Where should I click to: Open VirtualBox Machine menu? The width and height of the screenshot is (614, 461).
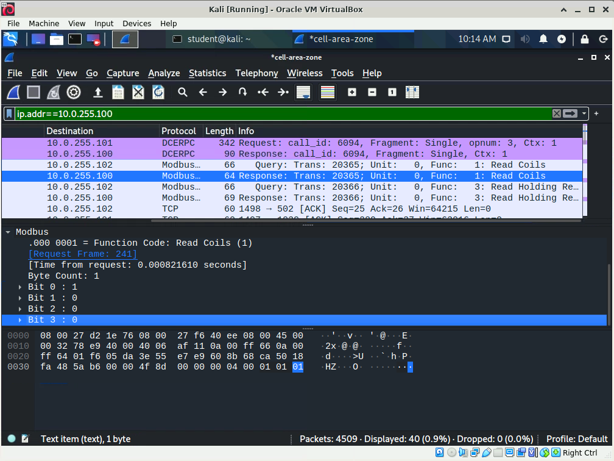click(x=44, y=24)
